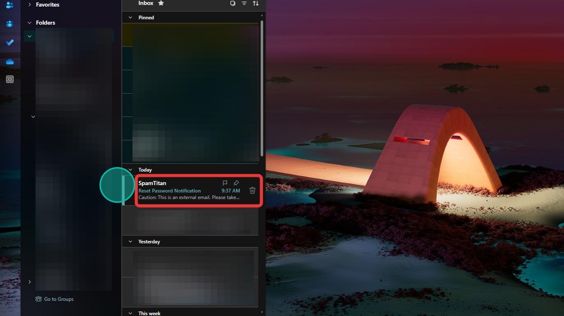The height and width of the screenshot is (316, 564).
Task: Click the Select mode icon in Inbox header
Action: [x=233, y=4]
